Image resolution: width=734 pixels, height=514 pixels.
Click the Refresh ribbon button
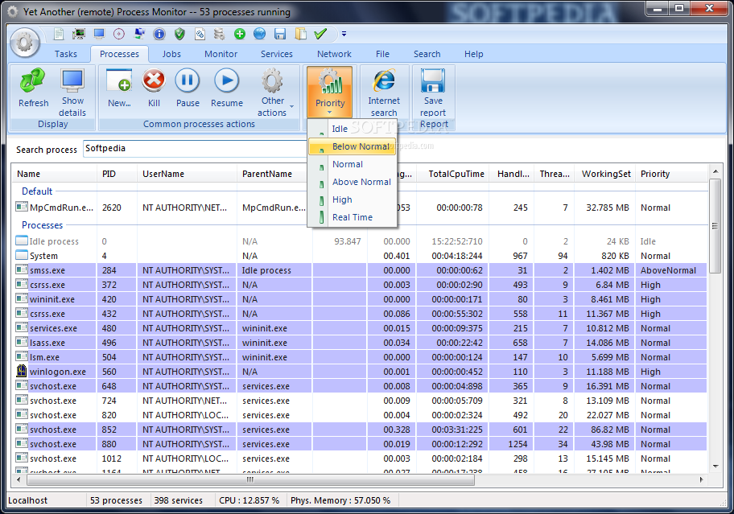click(x=33, y=88)
